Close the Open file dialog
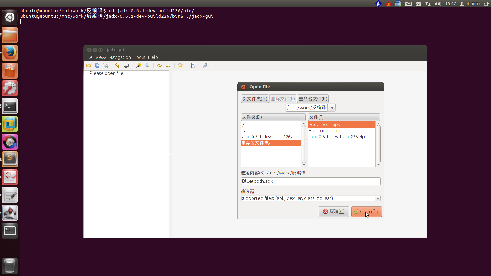This screenshot has height=276, width=491. 243,87
